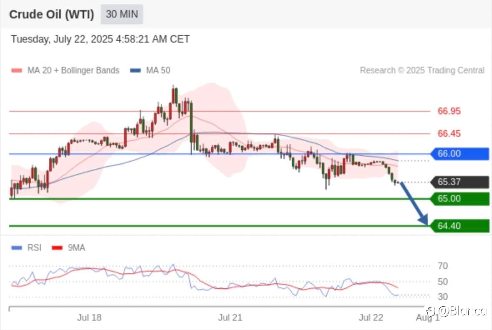Click the Jul 21 date axis label
Image resolution: width=492 pixels, height=330 pixels.
pos(230,317)
